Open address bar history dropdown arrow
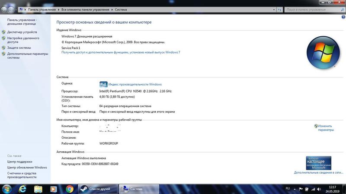Image resolution: width=346 pixels, height=194 pixels. [x=274, y=10]
